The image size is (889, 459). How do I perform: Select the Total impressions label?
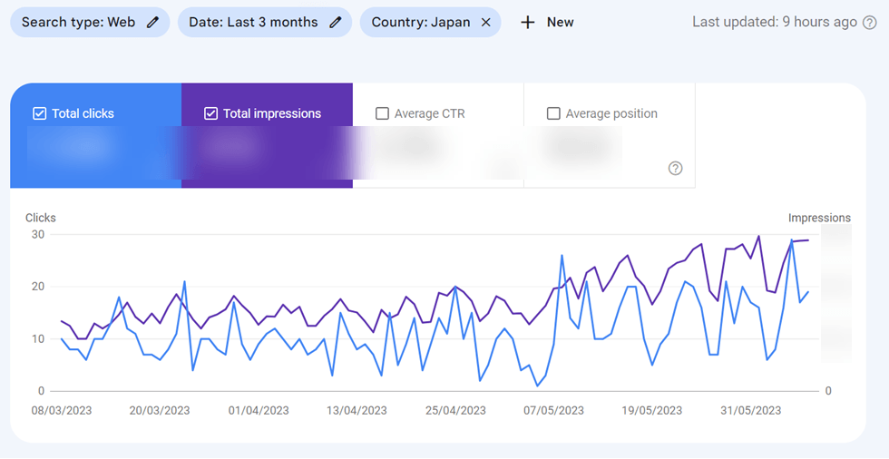pos(272,113)
